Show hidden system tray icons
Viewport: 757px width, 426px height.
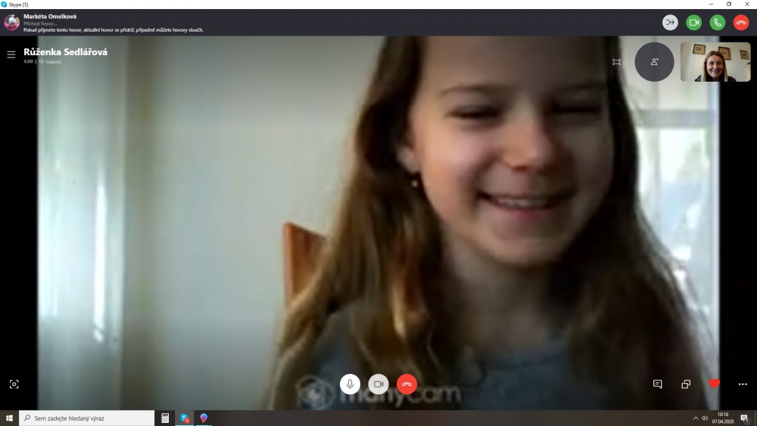tap(696, 418)
